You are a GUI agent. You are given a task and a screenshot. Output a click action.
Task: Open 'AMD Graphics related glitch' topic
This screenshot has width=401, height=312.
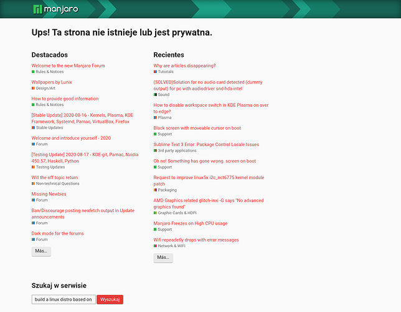[209, 203]
